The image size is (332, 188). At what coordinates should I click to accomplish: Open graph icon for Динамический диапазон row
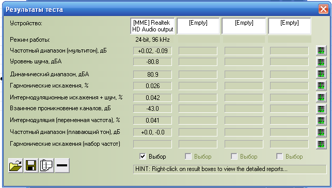(321, 74)
